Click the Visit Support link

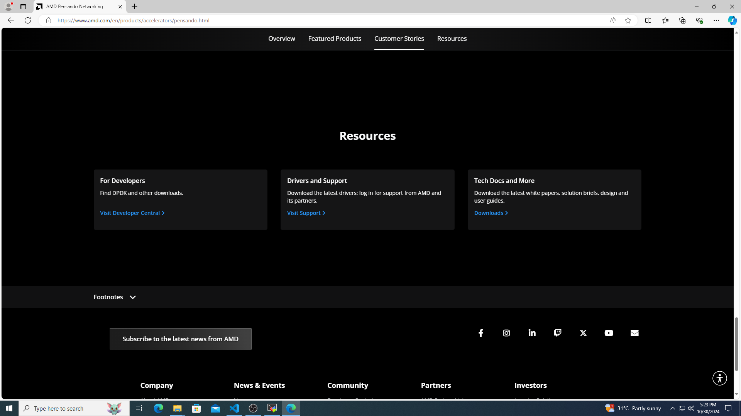click(306, 213)
